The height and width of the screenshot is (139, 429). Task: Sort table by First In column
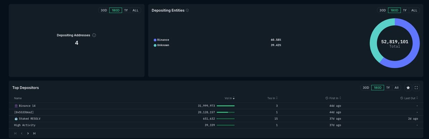(x=333, y=98)
